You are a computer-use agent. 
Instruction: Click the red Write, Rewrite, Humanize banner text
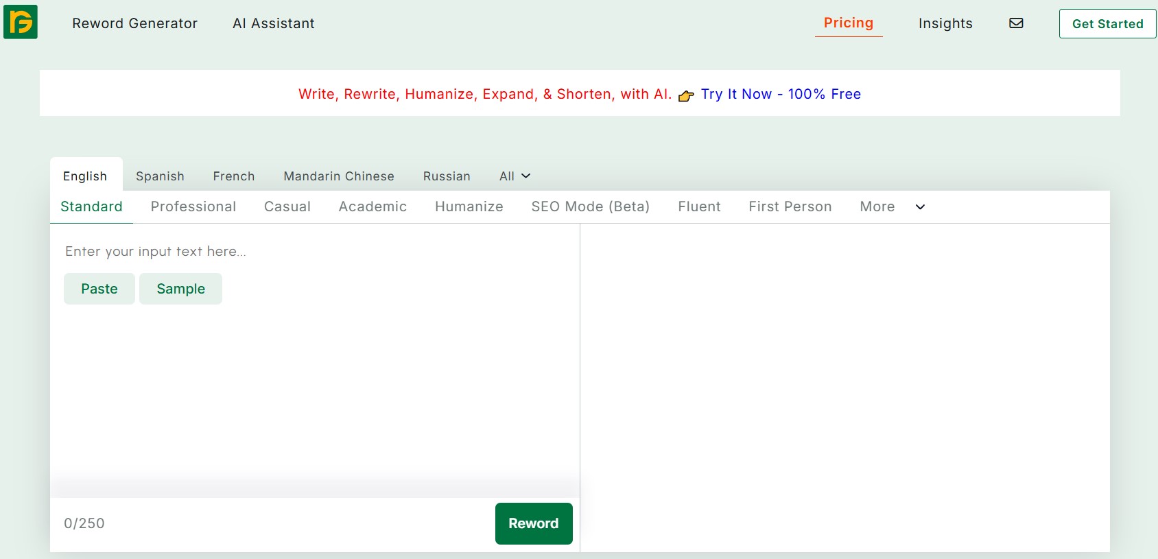tap(485, 94)
